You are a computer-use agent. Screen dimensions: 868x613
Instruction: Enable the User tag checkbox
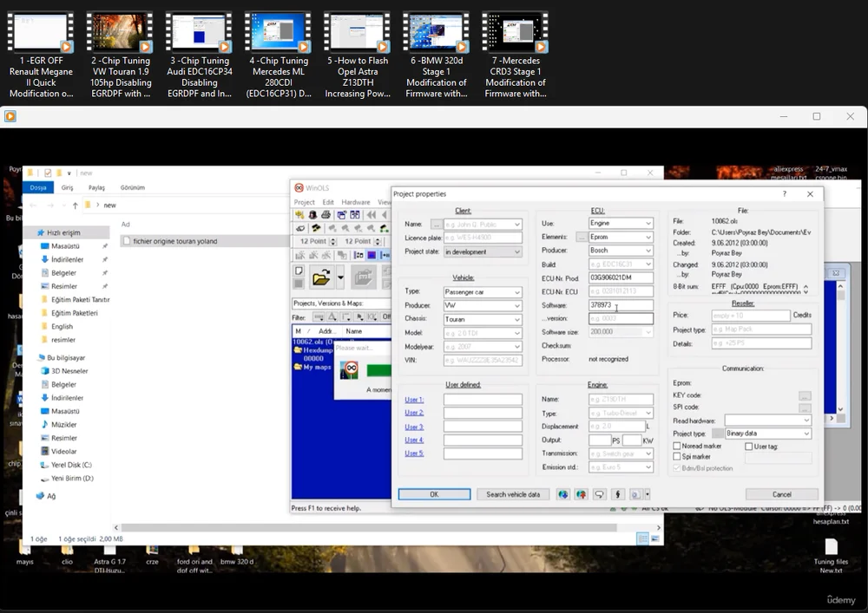point(747,446)
